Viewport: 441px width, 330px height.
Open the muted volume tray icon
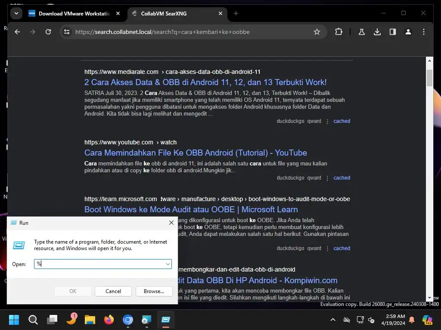(372, 320)
